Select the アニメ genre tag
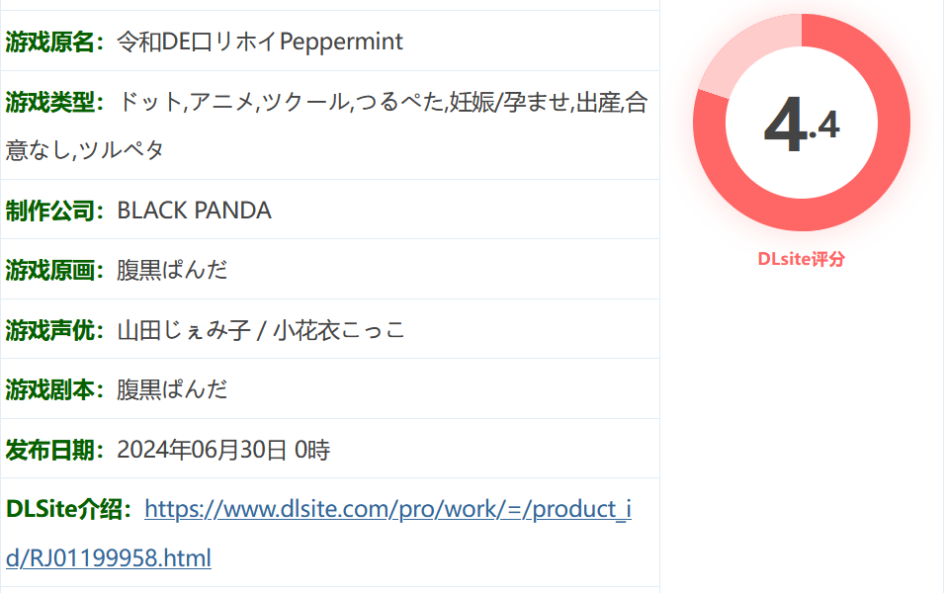 point(220,102)
